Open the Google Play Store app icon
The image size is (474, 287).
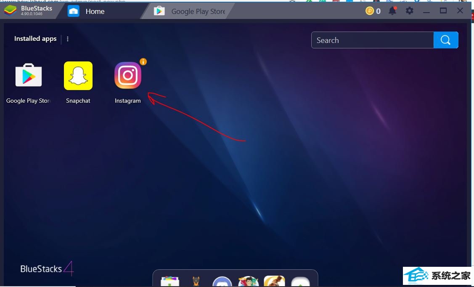click(29, 75)
